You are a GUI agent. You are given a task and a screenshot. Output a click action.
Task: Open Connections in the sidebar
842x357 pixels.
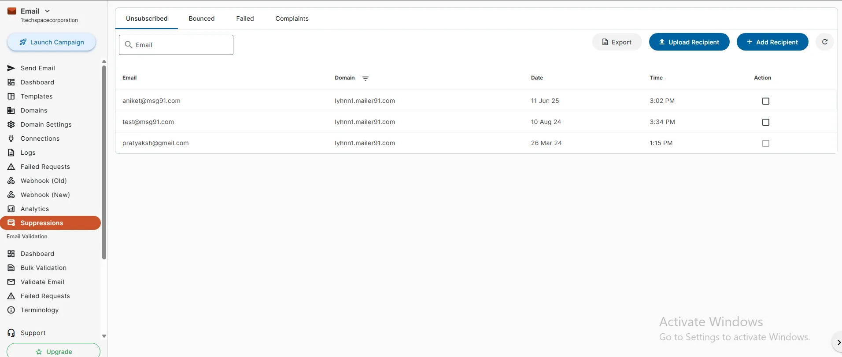pos(40,138)
